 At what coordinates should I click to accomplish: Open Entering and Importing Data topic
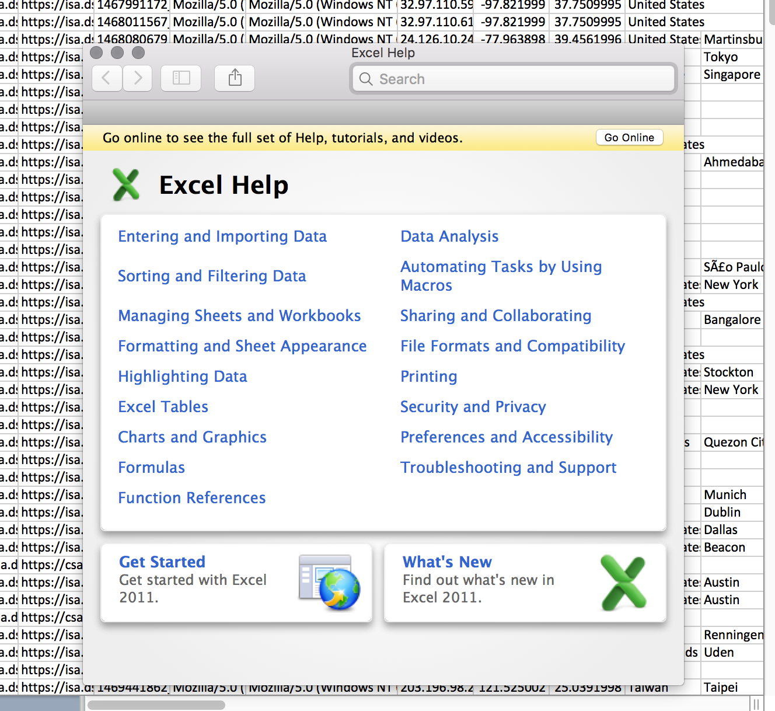[x=222, y=236]
